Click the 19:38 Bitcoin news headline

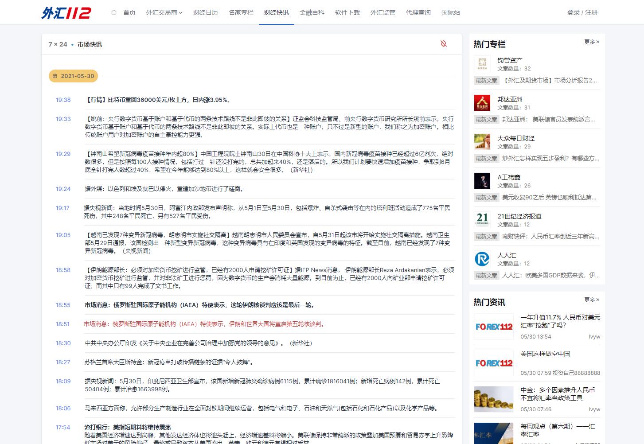coord(158,100)
